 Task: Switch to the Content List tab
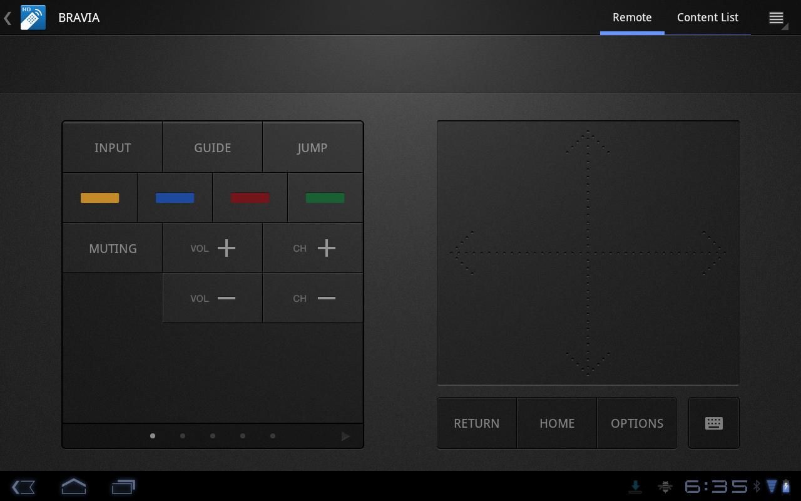point(708,18)
